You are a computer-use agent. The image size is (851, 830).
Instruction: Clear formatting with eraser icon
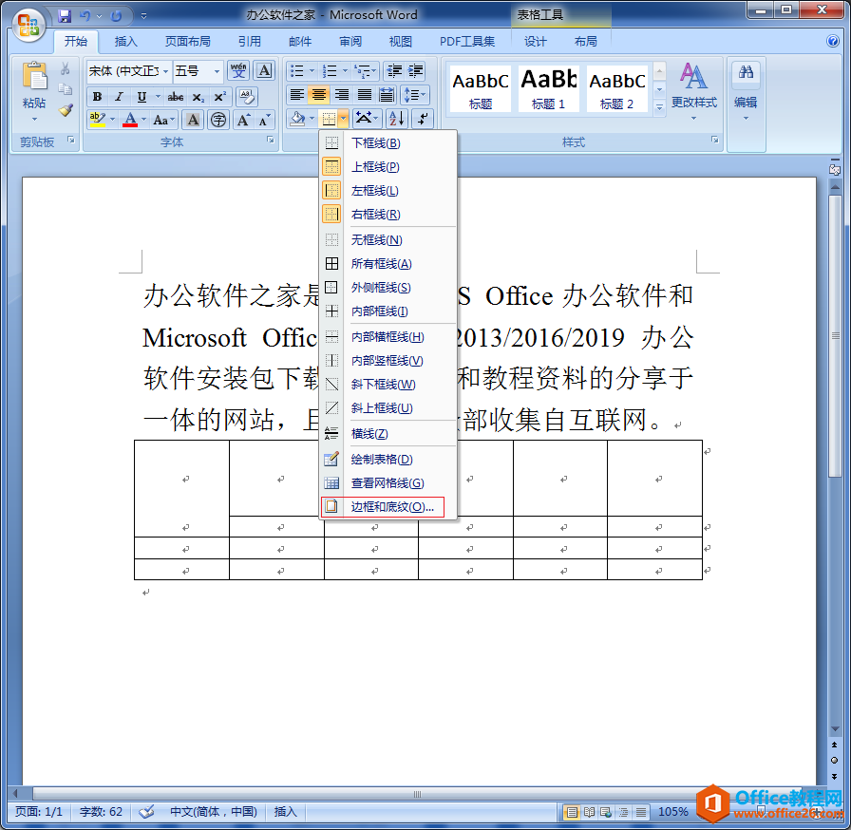coord(247,97)
